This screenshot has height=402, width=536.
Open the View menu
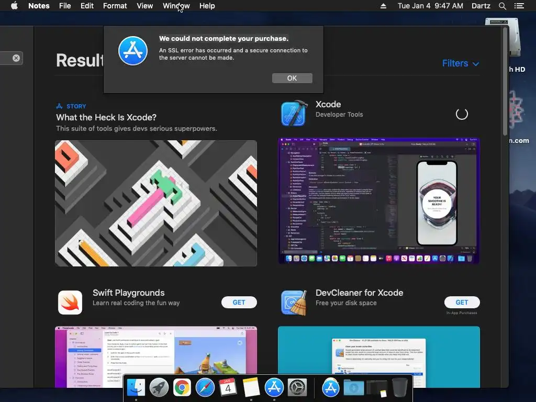[x=145, y=6]
